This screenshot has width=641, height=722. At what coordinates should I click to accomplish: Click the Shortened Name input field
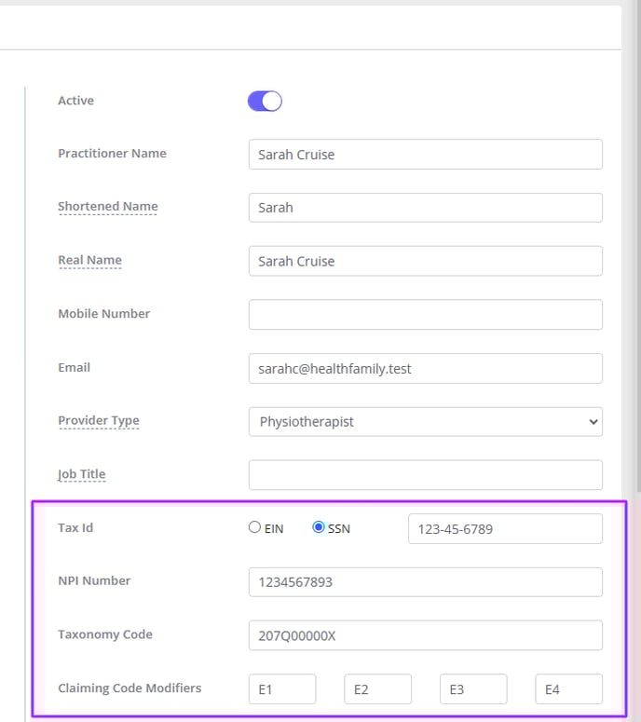(x=426, y=208)
